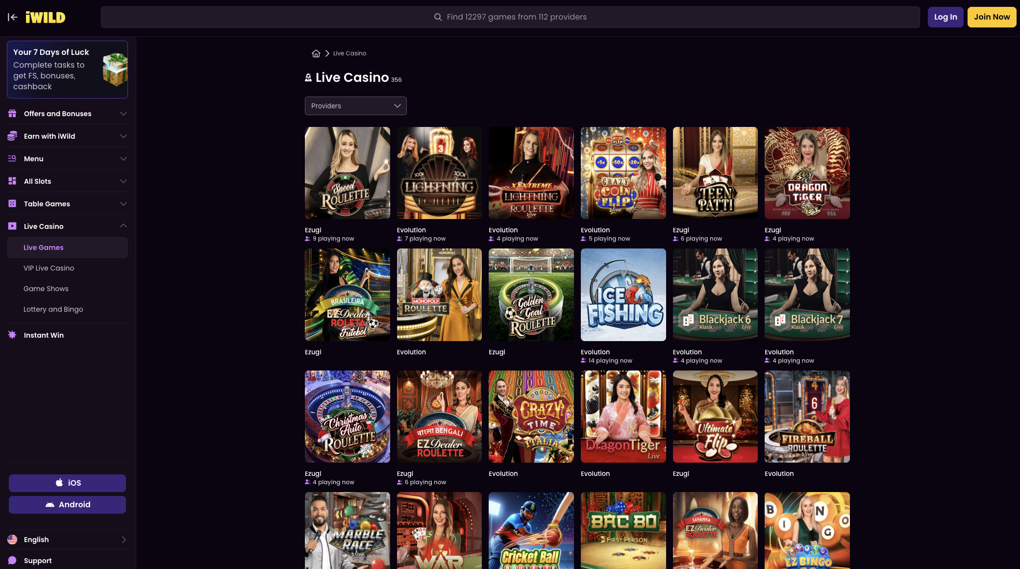
Task: Open Speed Roulette game thumbnail
Action: click(348, 173)
